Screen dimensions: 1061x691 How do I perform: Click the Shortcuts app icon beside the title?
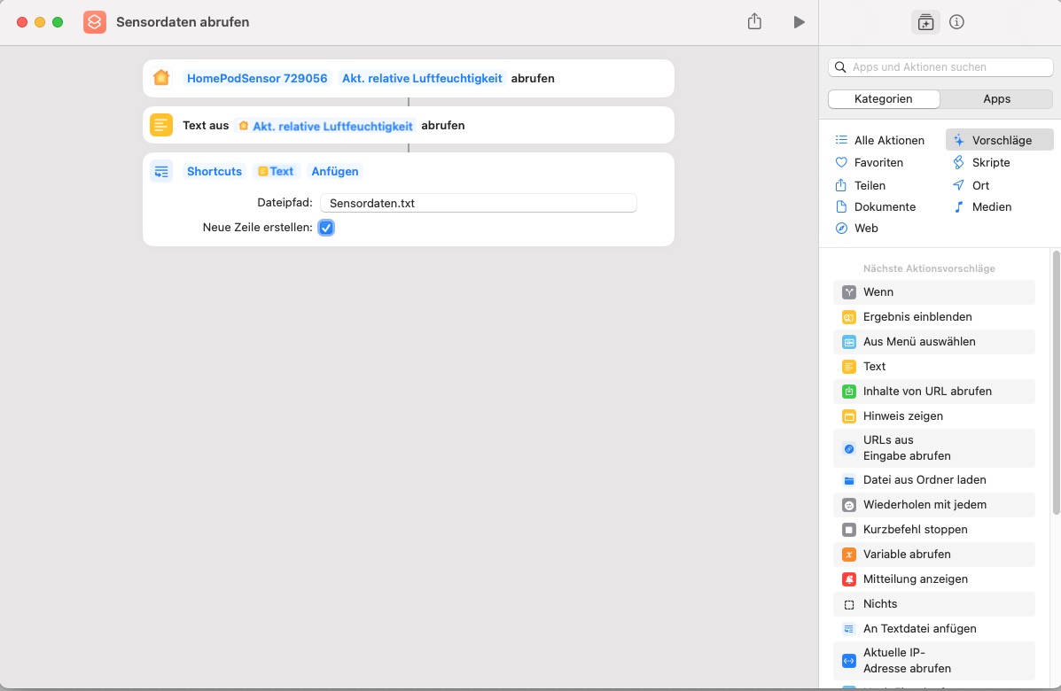tap(95, 22)
